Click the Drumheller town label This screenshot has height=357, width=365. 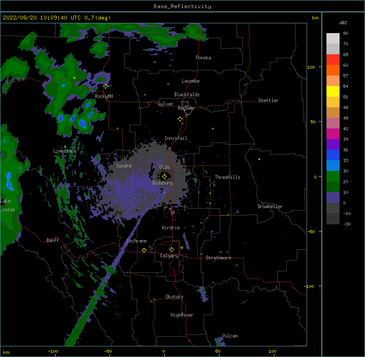point(270,206)
